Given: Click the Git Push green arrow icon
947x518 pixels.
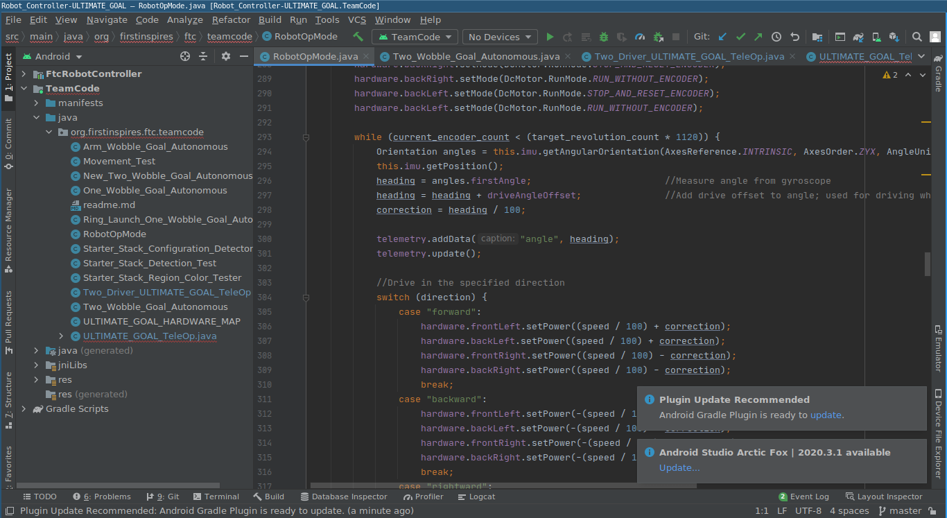Looking at the screenshot, I should pos(758,37).
